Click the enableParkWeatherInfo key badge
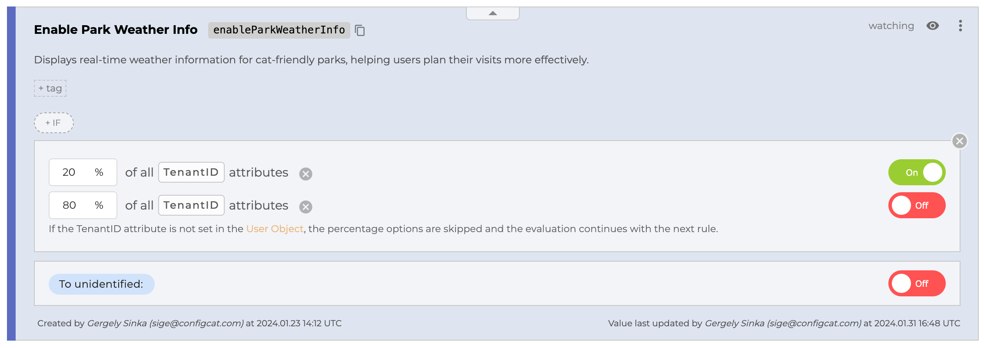Viewport: 984px width, 348px height. [279, 30]
